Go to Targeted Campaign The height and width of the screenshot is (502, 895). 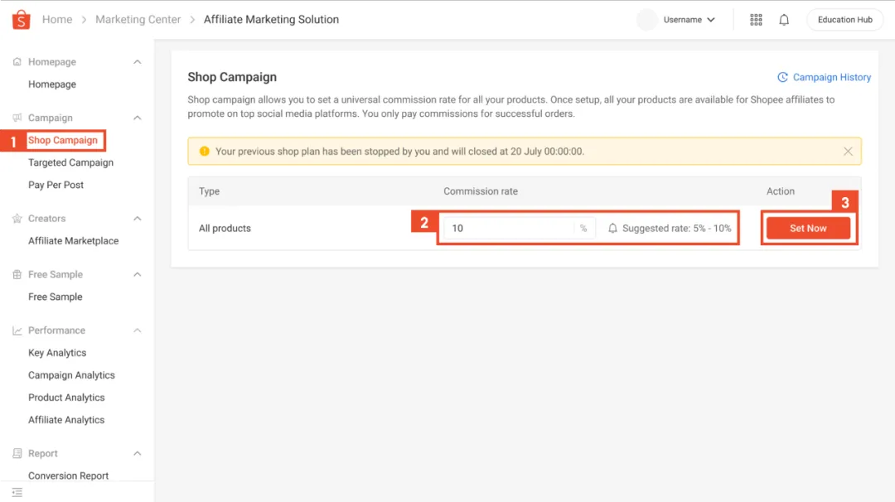click(x=70, y=162)
